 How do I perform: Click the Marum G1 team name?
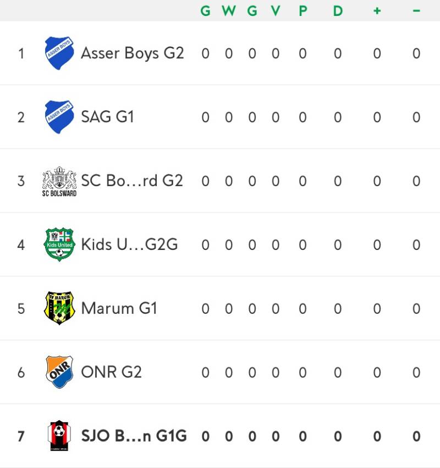coord(119,308)
